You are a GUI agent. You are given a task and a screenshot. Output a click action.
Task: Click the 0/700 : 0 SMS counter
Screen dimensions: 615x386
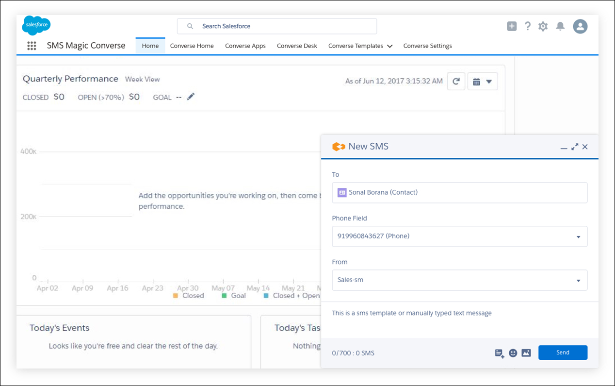pos(353,353)
